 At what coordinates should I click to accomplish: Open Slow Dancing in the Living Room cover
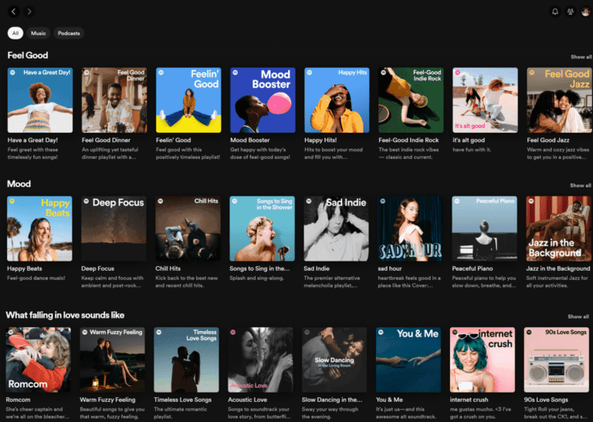pos(334,360)
